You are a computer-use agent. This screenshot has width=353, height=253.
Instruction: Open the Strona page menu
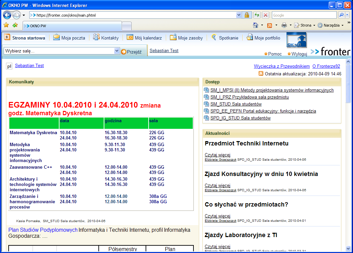(304, 25)
